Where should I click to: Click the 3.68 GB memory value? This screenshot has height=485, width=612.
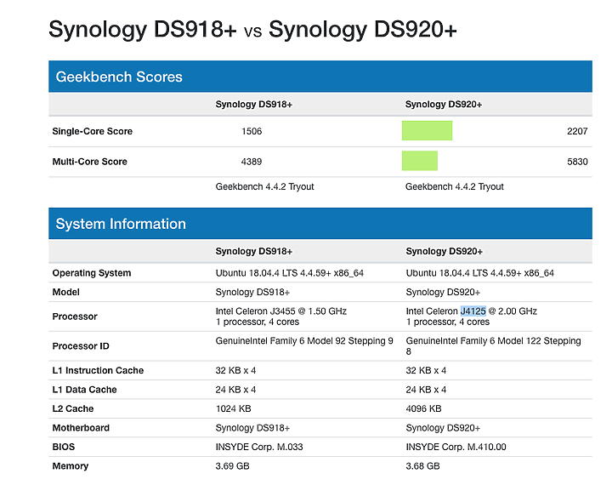click(422, 466)
